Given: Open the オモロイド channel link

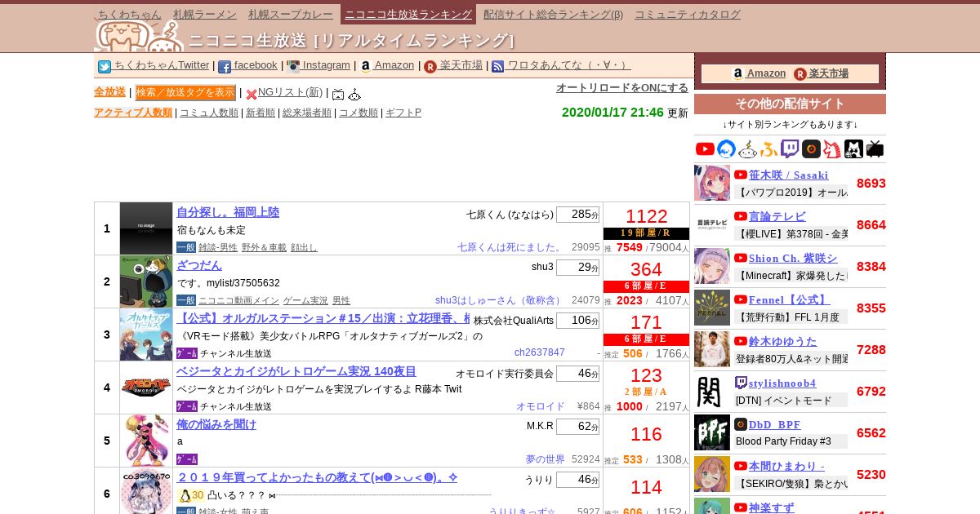Looking at the screenshot, I should point(541,406).
